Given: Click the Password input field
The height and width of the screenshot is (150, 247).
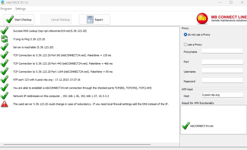Looking at the screenshot, I should (222, 80).
